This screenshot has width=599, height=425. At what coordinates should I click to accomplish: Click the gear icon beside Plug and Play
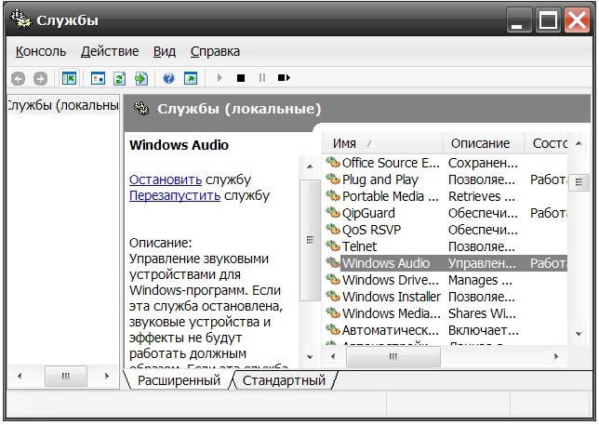(x=333, y=179)
